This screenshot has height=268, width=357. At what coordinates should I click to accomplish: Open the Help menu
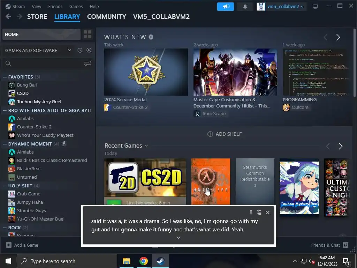tap(94, 6)
